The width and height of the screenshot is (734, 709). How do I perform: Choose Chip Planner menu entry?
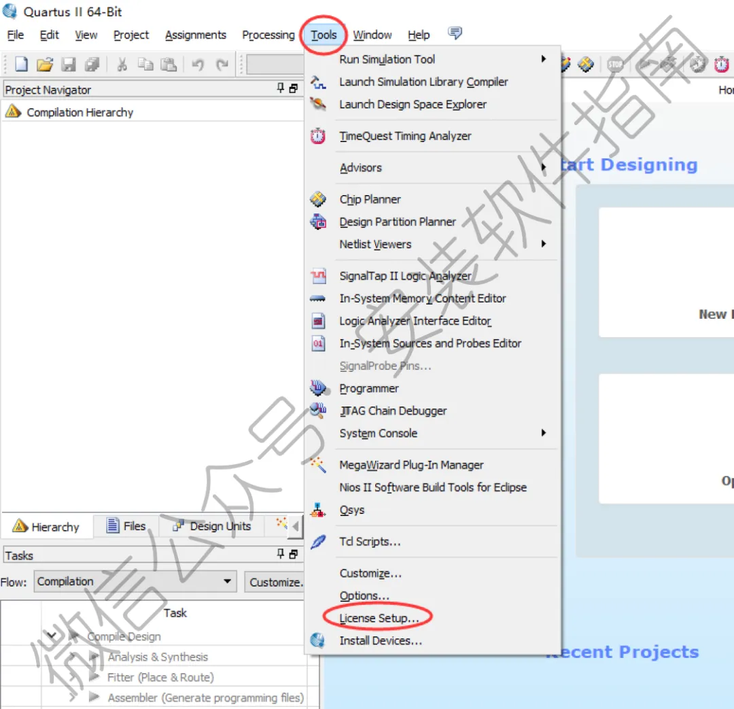coord(370,199)
